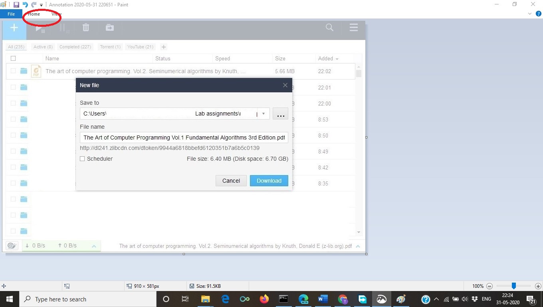Screen dimensions: 543x307
Task: Open Firefox from the taskbar
Action: click(x=264, y=299)
